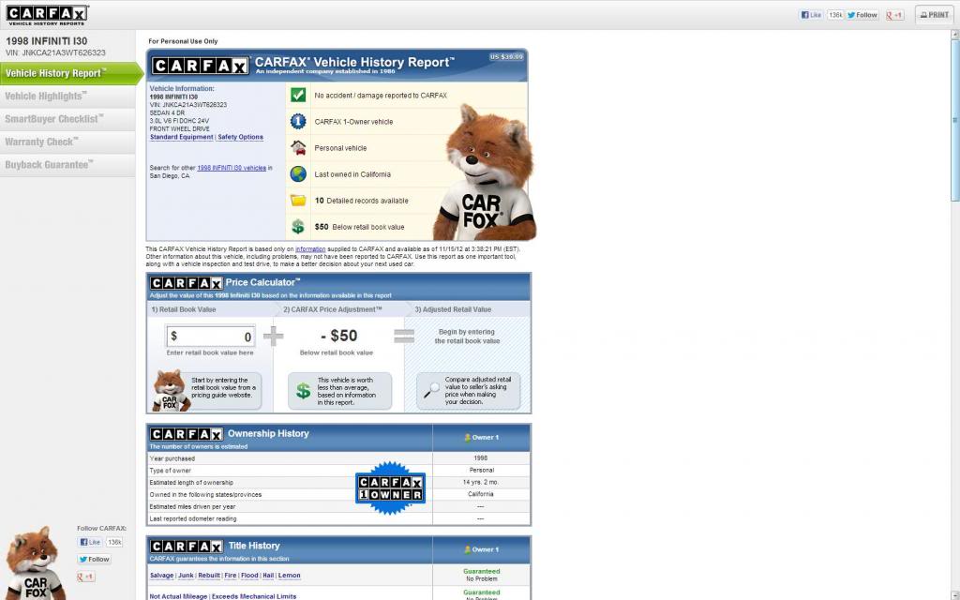960x600 pixels.
Task: Click the Flood title link
Action: [x=249, y=576]
